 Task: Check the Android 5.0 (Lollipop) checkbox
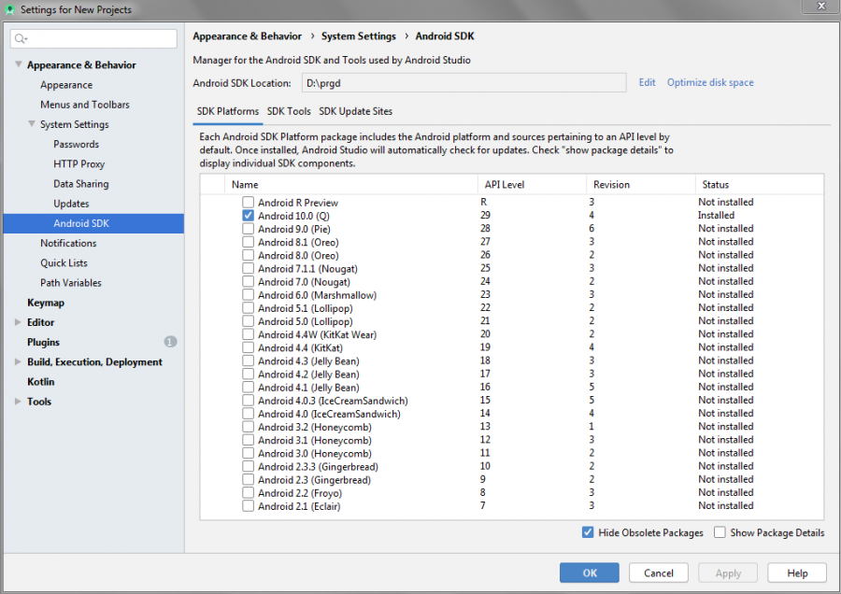pyautogui.click(x=248, y=321)
